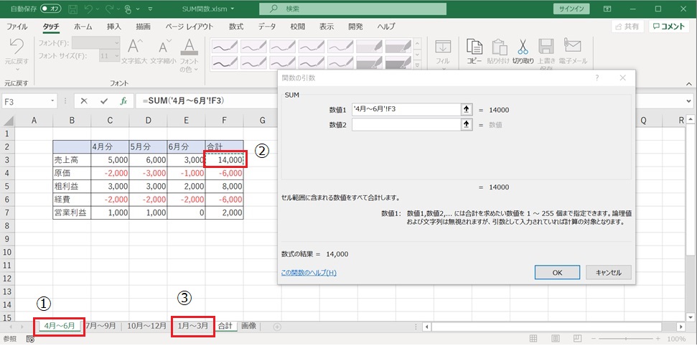This screenshot has height=346, width=697.
Task: Expand the Name Box dropdown arrow
Action: click(53, 101)
